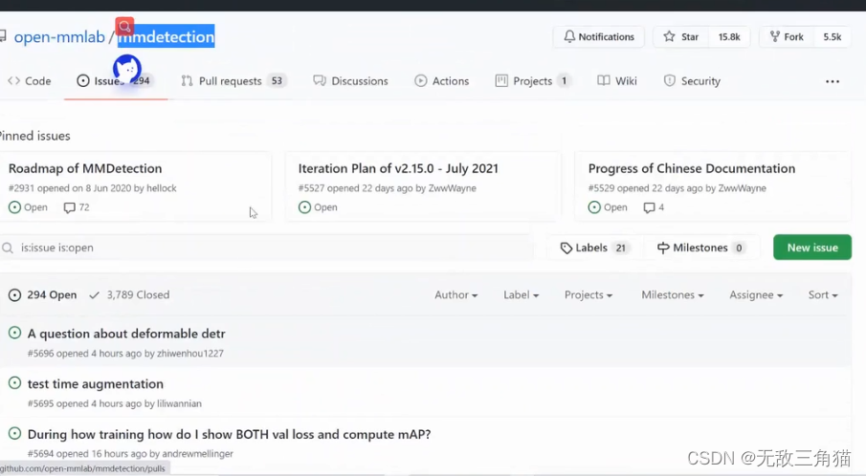The width and height of the screenshot is (866, 476).
Task: Click the three-dot more tabs menu
Action: 833,81
